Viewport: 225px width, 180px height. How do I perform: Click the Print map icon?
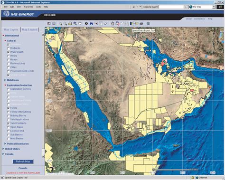(141, 23)
